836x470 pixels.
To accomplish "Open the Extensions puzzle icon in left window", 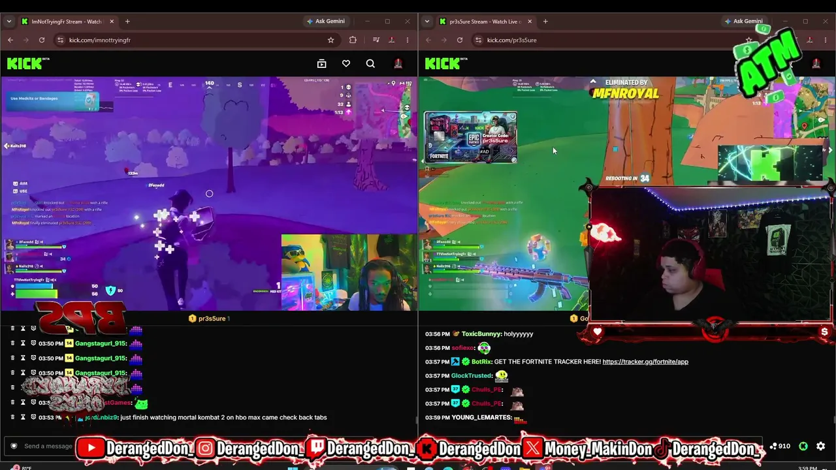I will 353,40.
